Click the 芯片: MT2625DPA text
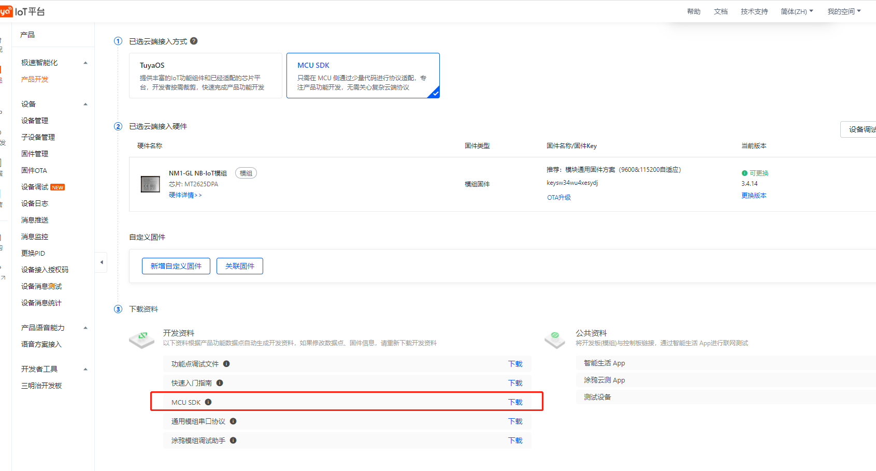876x471 pixels. coord(193,184)
